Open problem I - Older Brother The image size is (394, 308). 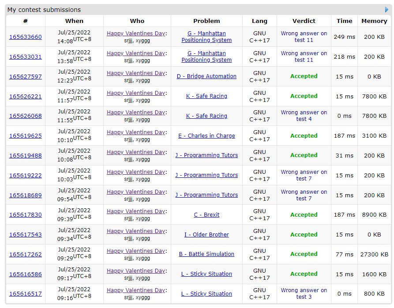coord(206,235)
